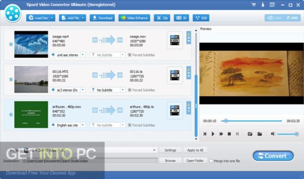Open the Load Disc dropdown arrow

(52, 18)
